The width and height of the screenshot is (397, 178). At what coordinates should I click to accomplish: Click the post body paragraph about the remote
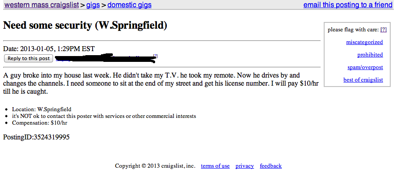[x=161, y=83]
